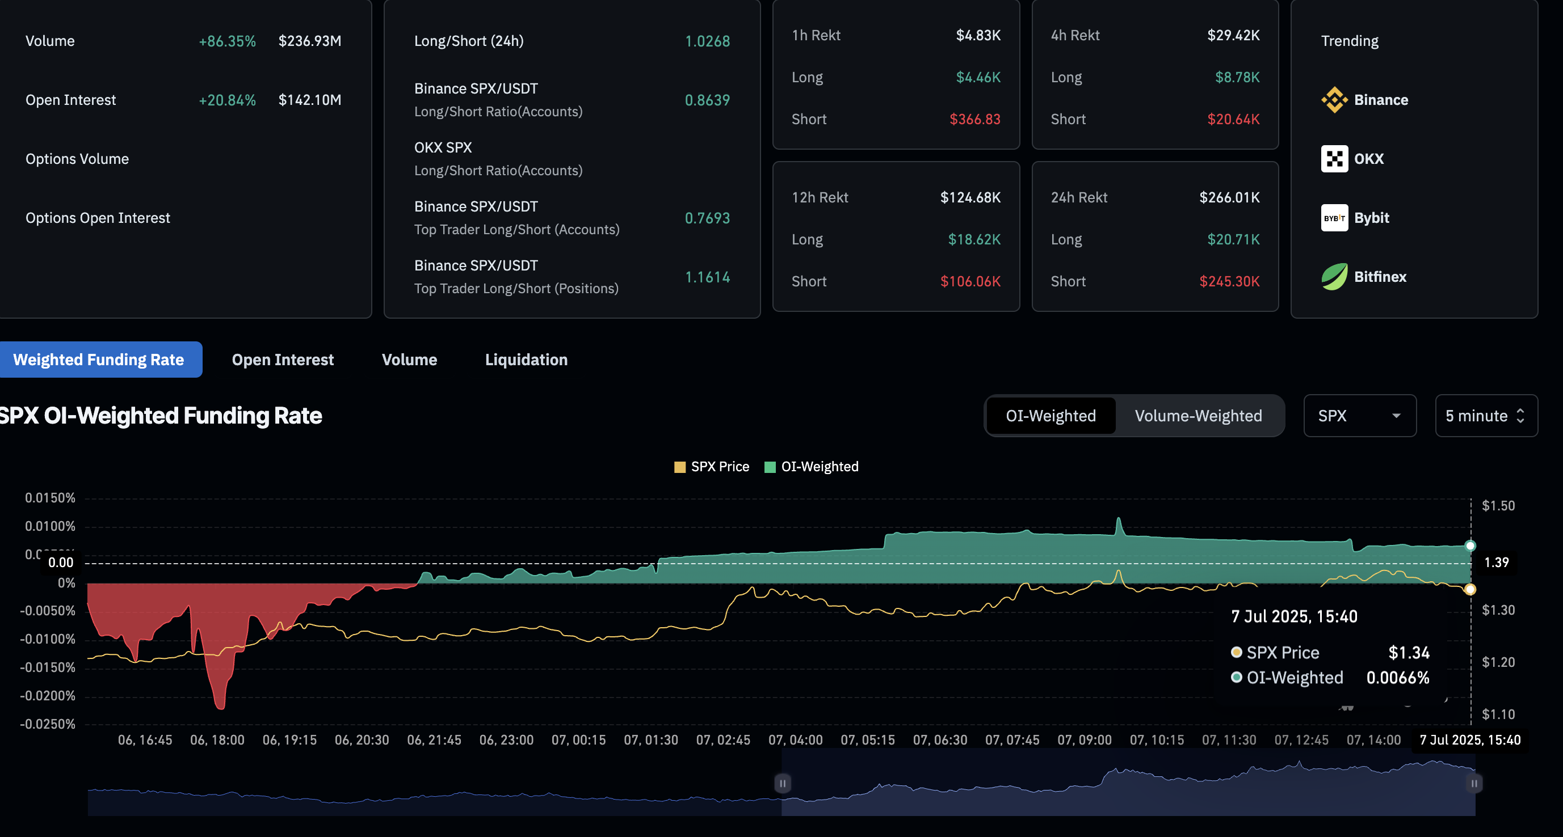The width and height of the screenshot is (1563, 837).
Task: Open Bybit exchange link
Action: click(1371, 218)
